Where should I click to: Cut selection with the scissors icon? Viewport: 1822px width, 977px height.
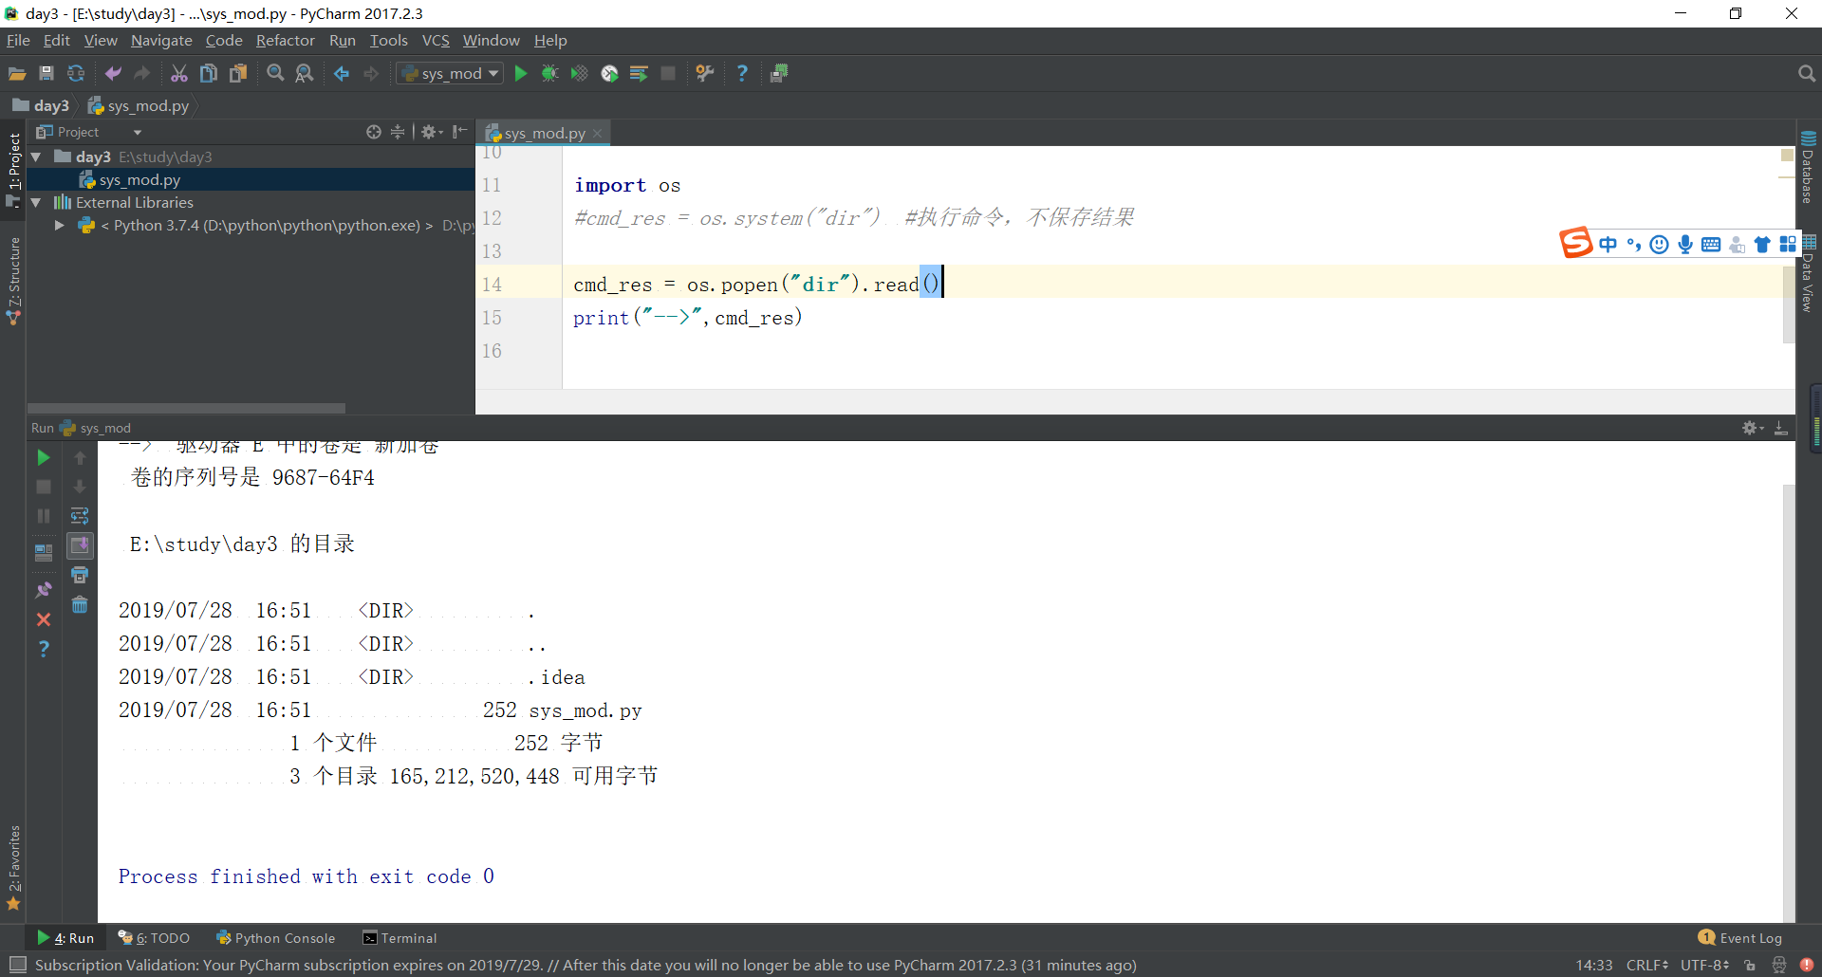pyautogui.click(x=179, y=73)
